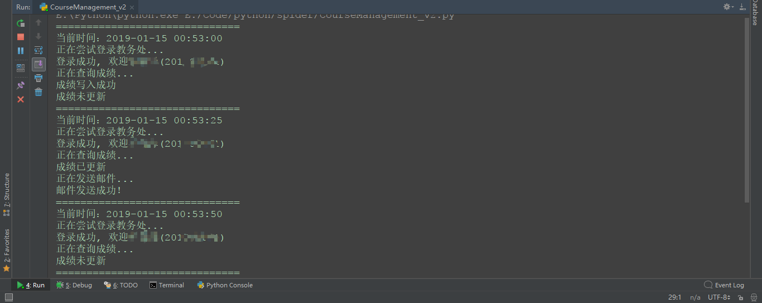Pin the Run tab
The height and width of the screenshot is (303, 762).
point(21,85)
